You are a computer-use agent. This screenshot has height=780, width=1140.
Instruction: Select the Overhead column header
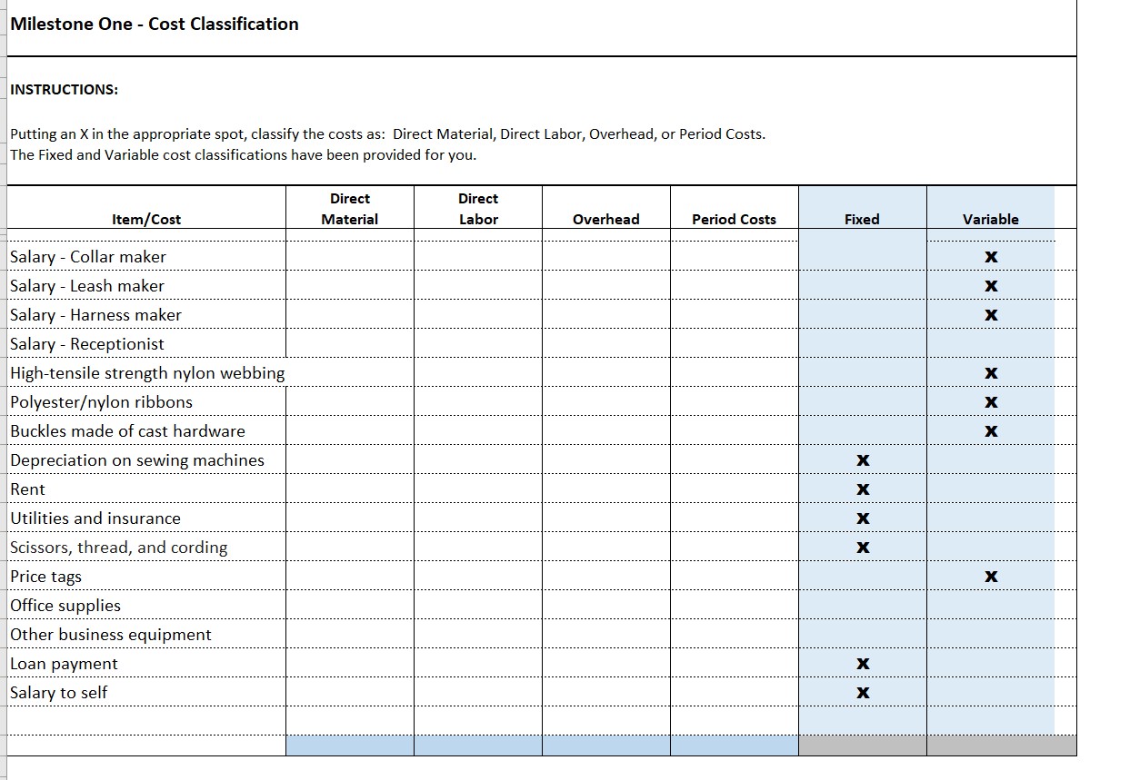click(x=605, y=219)
